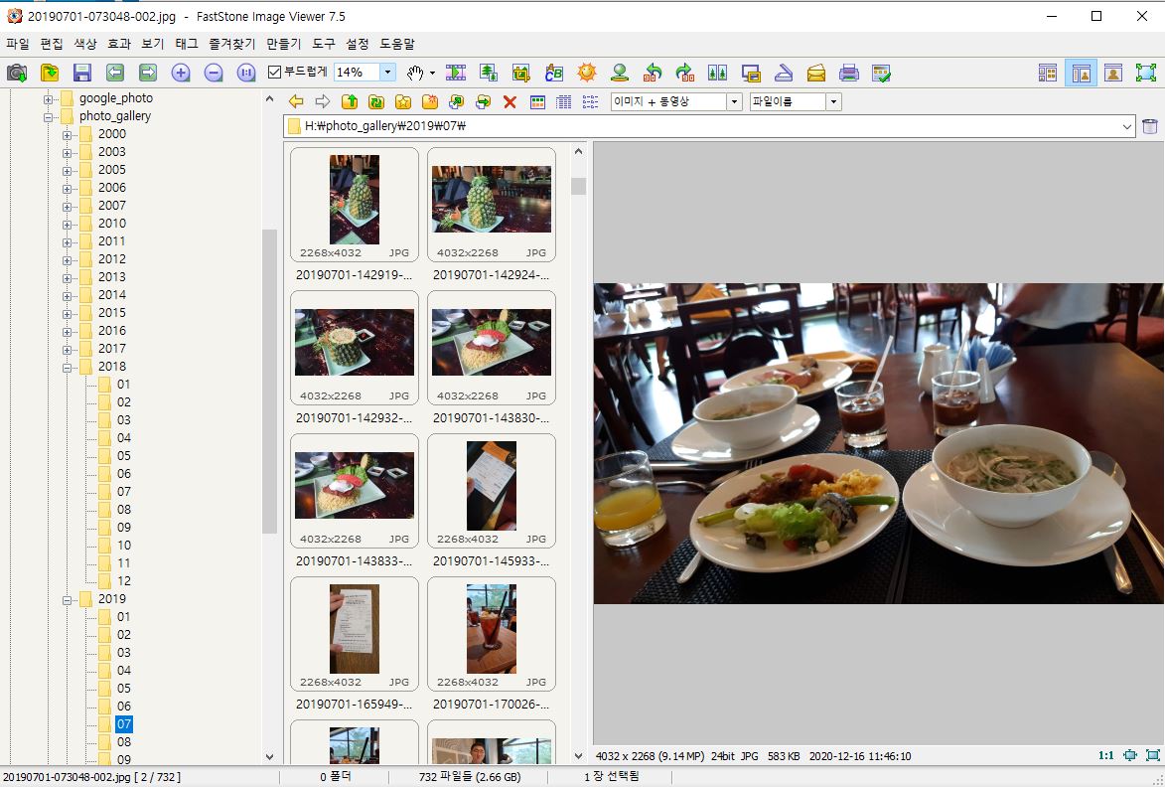Image resolution: width=1165 pixels, height=787 pixels.
Task: Compare selected images with two-trees icon
Action: click(x=718, y=73)
